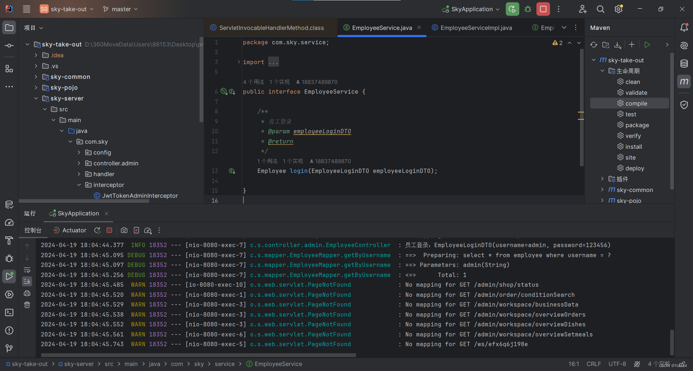Open the master branch dropdown
Viewport: 693px width, 371px height.
pyautogui.click(x=120, y=9)
